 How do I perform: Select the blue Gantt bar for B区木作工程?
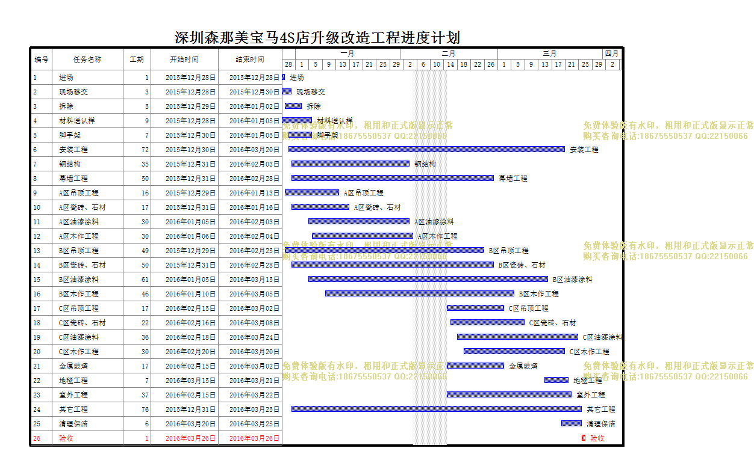[420, 293]
